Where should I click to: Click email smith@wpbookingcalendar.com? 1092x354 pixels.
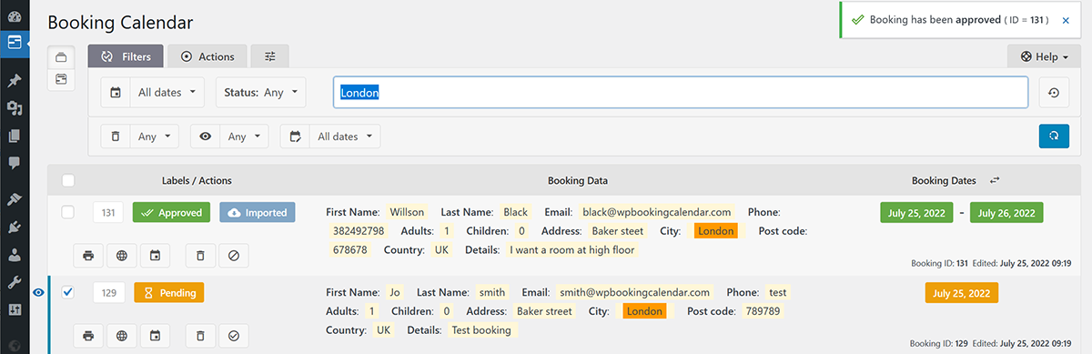pyautogui.click(x=634, y=292)
